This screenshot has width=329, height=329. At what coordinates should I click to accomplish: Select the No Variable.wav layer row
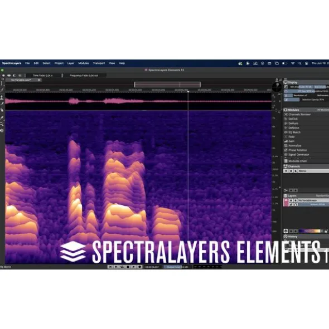pos(313,200)
